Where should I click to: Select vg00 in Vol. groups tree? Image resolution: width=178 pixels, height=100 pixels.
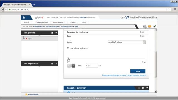click(30, 39)
